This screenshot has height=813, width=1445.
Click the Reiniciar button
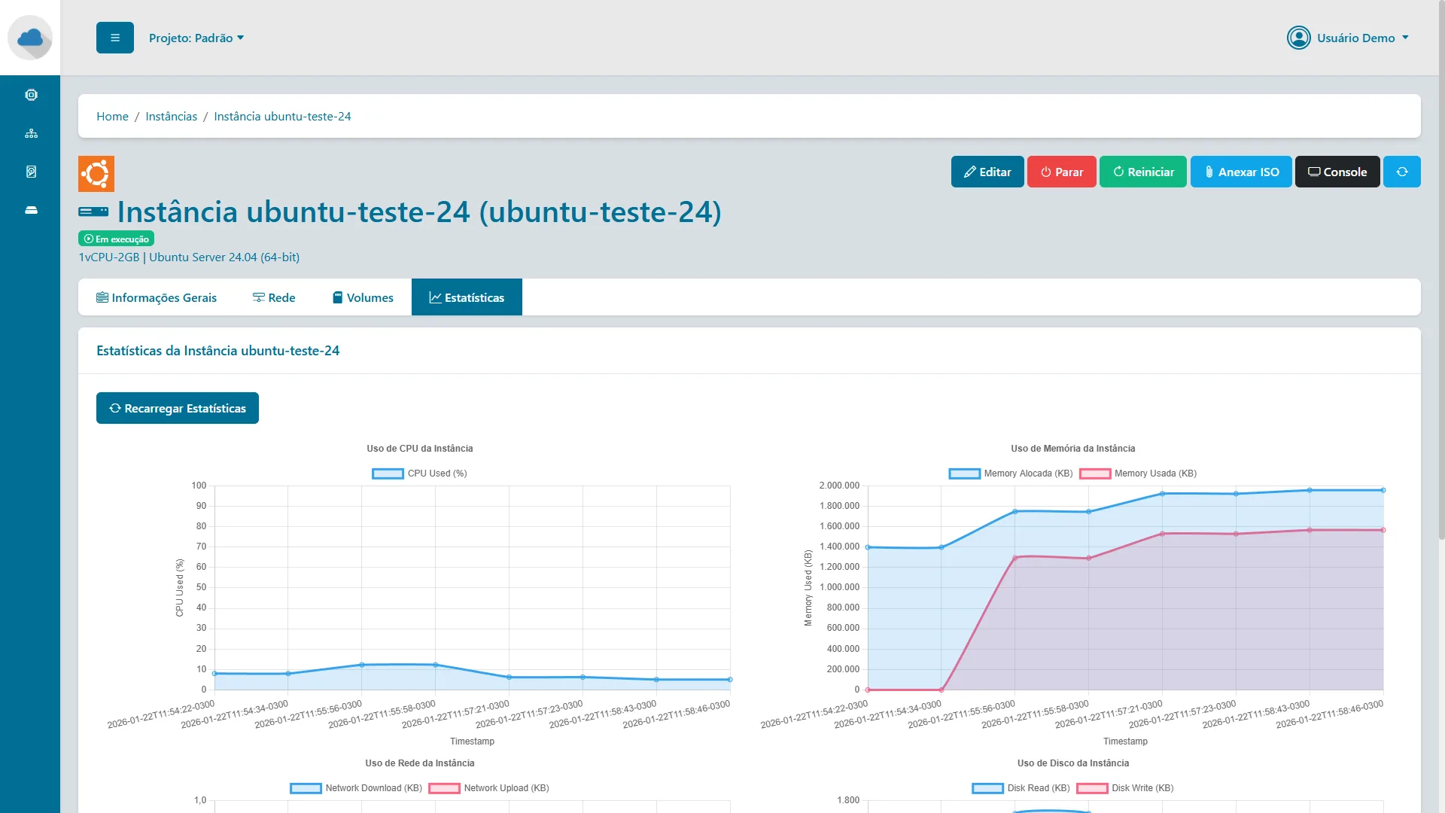(1143, 172)
